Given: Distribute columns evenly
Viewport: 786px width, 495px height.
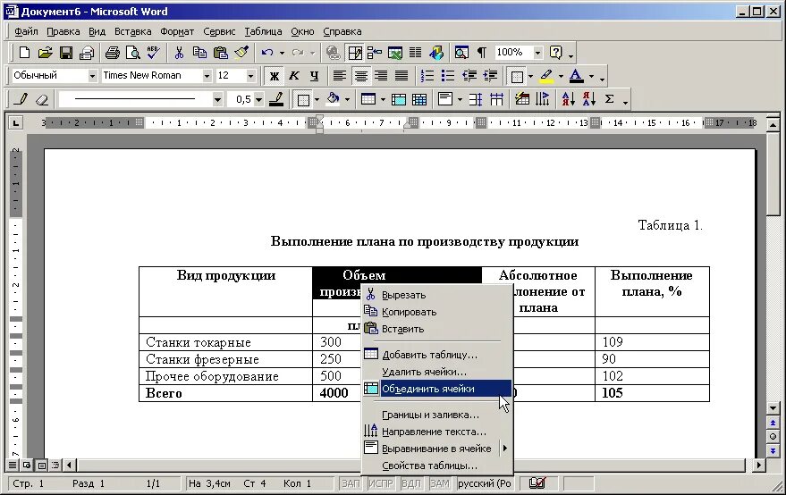Looking at the screenshot, I should click(497, 99).
